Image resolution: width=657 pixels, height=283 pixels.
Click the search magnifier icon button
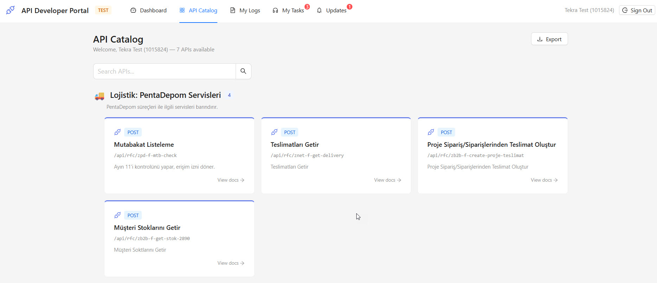[x=243, y=71]
